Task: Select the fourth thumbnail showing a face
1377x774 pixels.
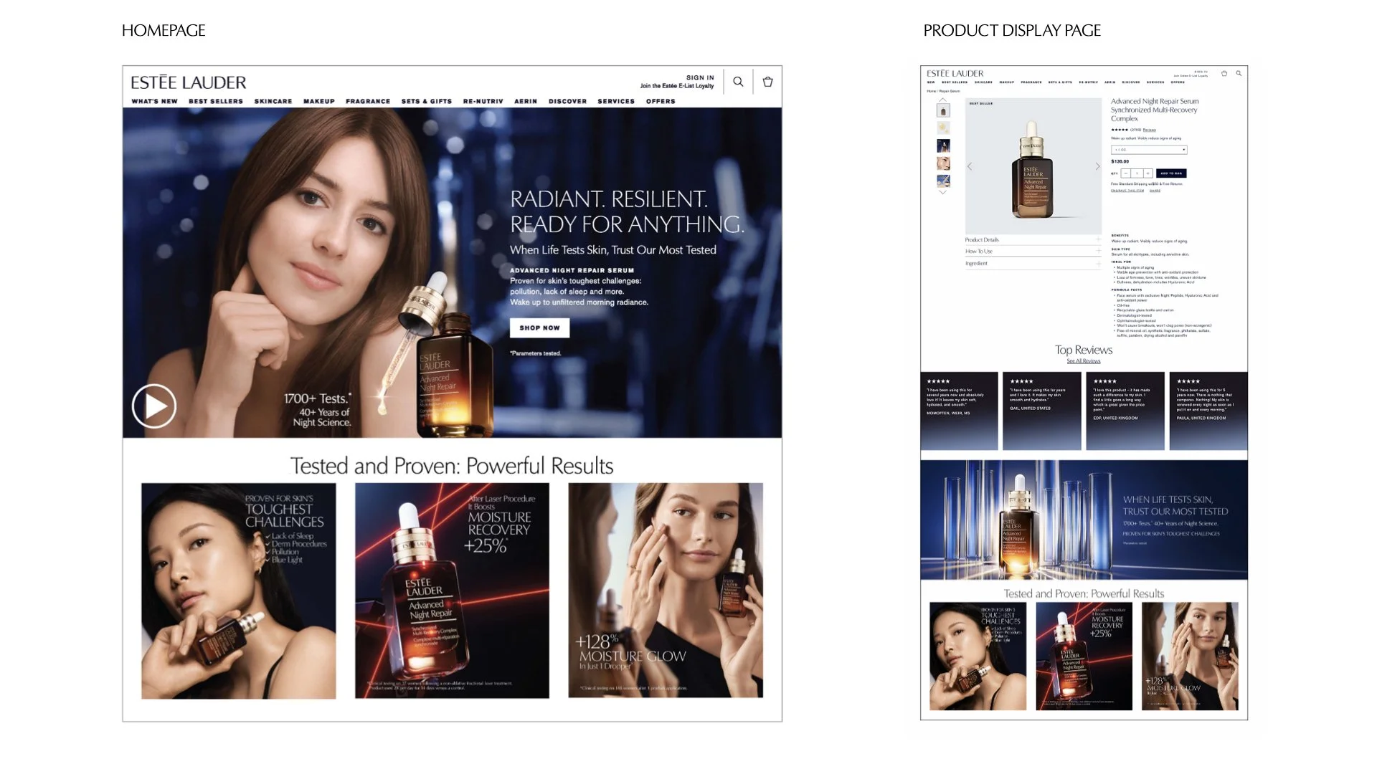Action: 943,163
